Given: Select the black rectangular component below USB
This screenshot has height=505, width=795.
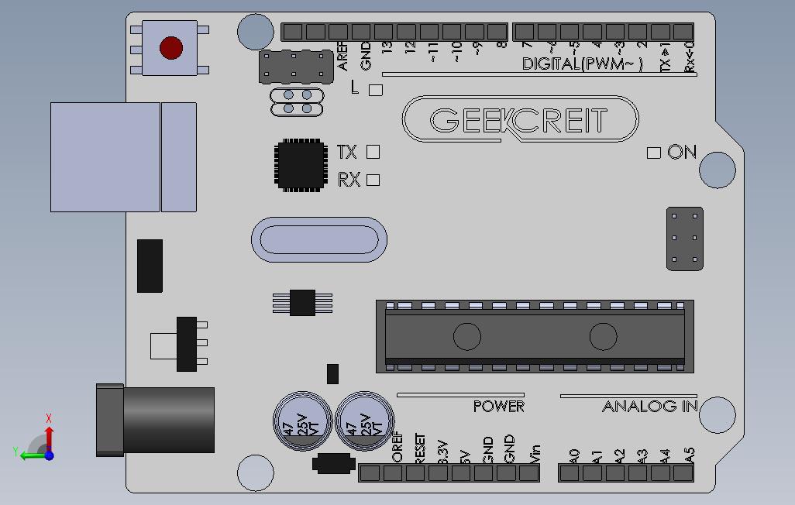Looking at the screenshot, I should [x=150, y=266].
